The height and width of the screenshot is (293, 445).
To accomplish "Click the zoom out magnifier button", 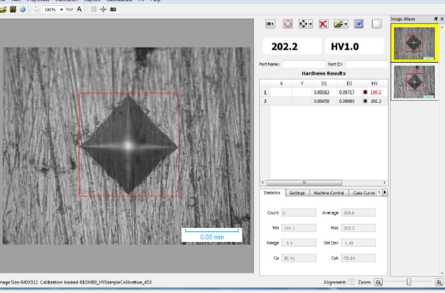I will click(378, 282).
